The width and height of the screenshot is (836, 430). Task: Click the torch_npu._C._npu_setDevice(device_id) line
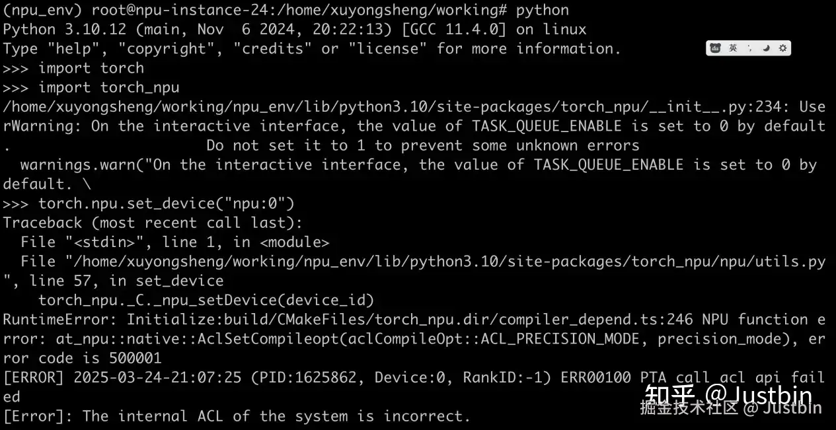[206, 301]
